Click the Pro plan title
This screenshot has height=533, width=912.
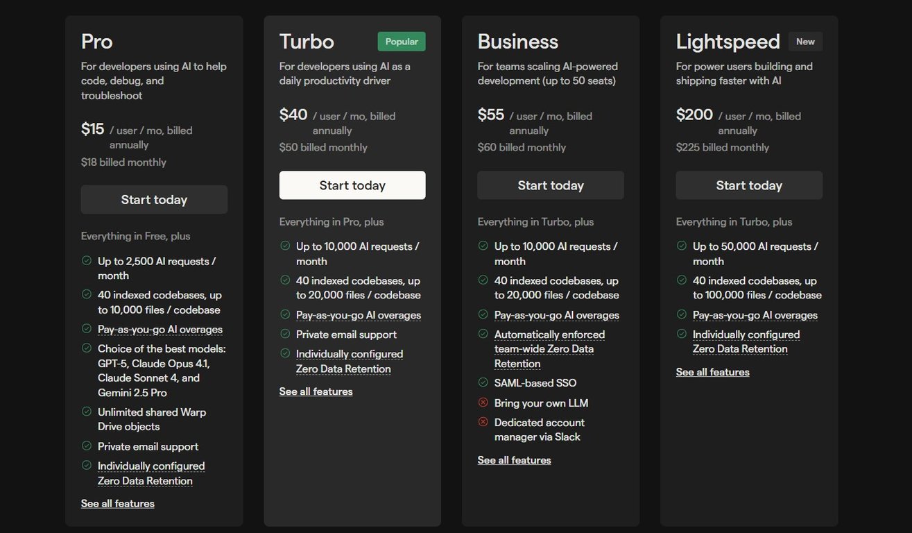[96, 42]
